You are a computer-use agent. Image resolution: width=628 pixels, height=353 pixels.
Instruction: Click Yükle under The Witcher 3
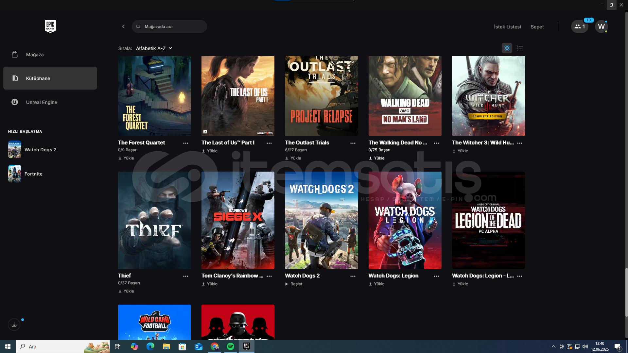[460, 151]
